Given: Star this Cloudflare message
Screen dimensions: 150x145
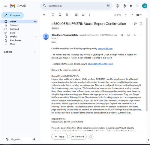Looking at the screenshot, I should [x=122, y=35].
